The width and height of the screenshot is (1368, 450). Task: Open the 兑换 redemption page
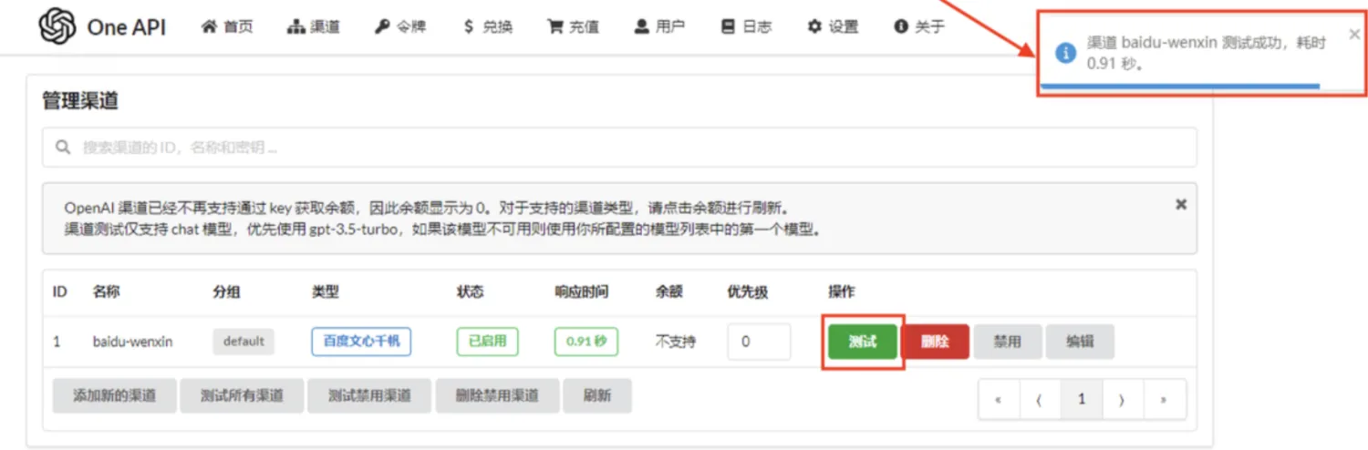[488, 26]
